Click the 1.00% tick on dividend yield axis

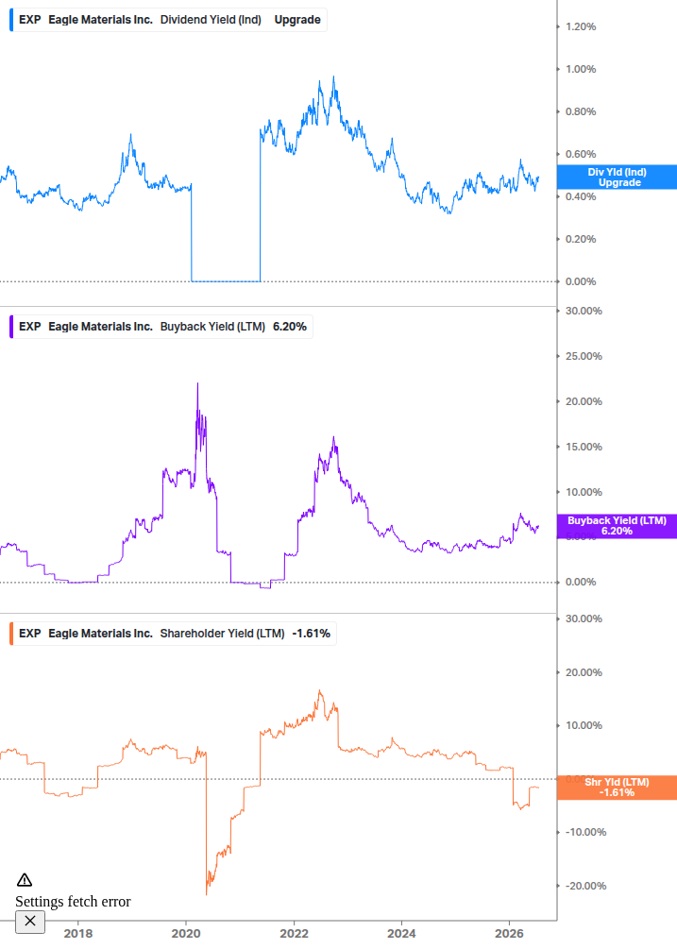click(581, 69)
